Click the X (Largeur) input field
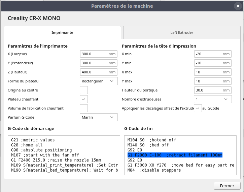Image resolution: width=244 pixels, height=192 pixels. [x=99, y=54]
